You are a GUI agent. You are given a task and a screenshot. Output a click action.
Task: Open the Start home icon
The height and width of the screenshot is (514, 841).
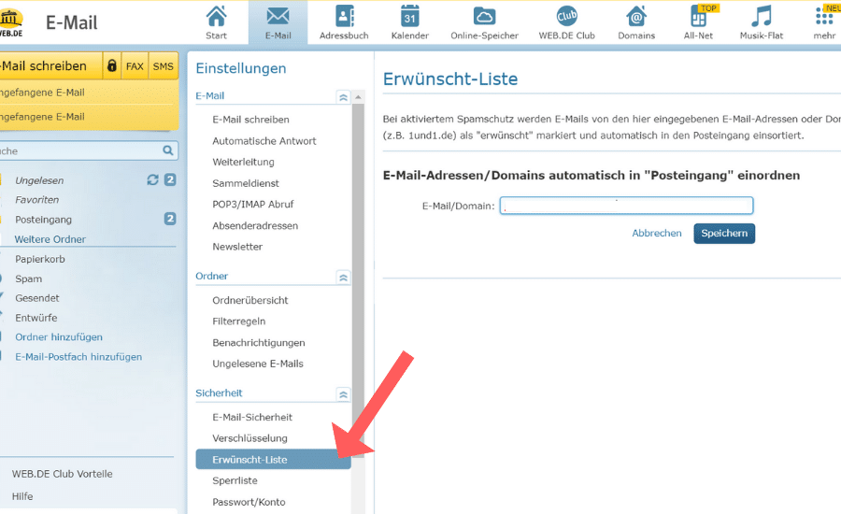(x=216, y=17)
